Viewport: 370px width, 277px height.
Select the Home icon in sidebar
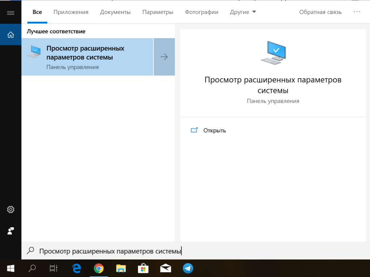[10, 35]
